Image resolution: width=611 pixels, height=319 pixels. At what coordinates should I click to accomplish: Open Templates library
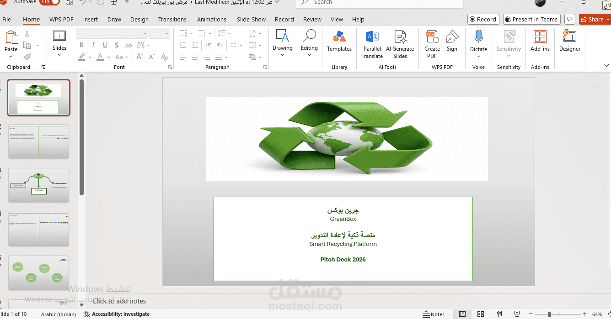(x=339, y=41)
